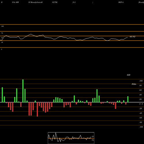Click the tallest green histogram bar
The width and height of the screenshot is (144, 144).
pos(23,91)
